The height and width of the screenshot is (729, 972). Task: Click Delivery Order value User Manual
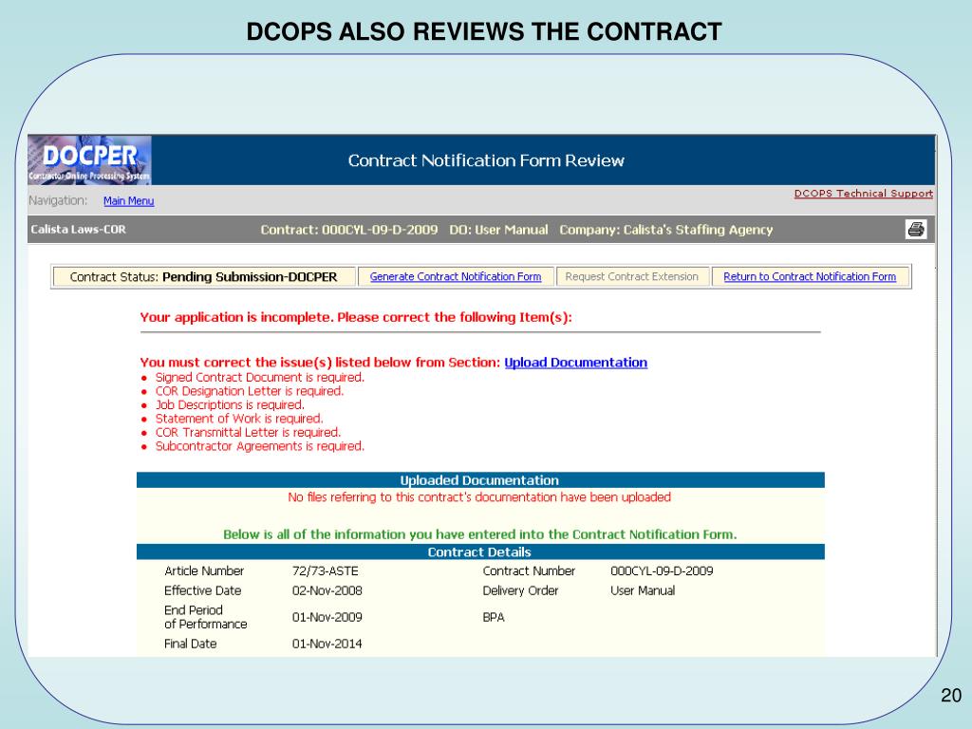[643, 590]
